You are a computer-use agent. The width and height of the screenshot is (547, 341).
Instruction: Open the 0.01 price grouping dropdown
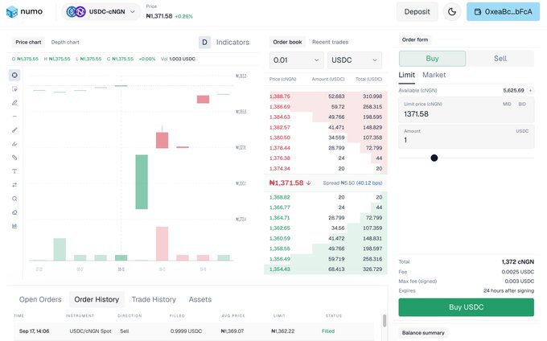click(295, 60)
